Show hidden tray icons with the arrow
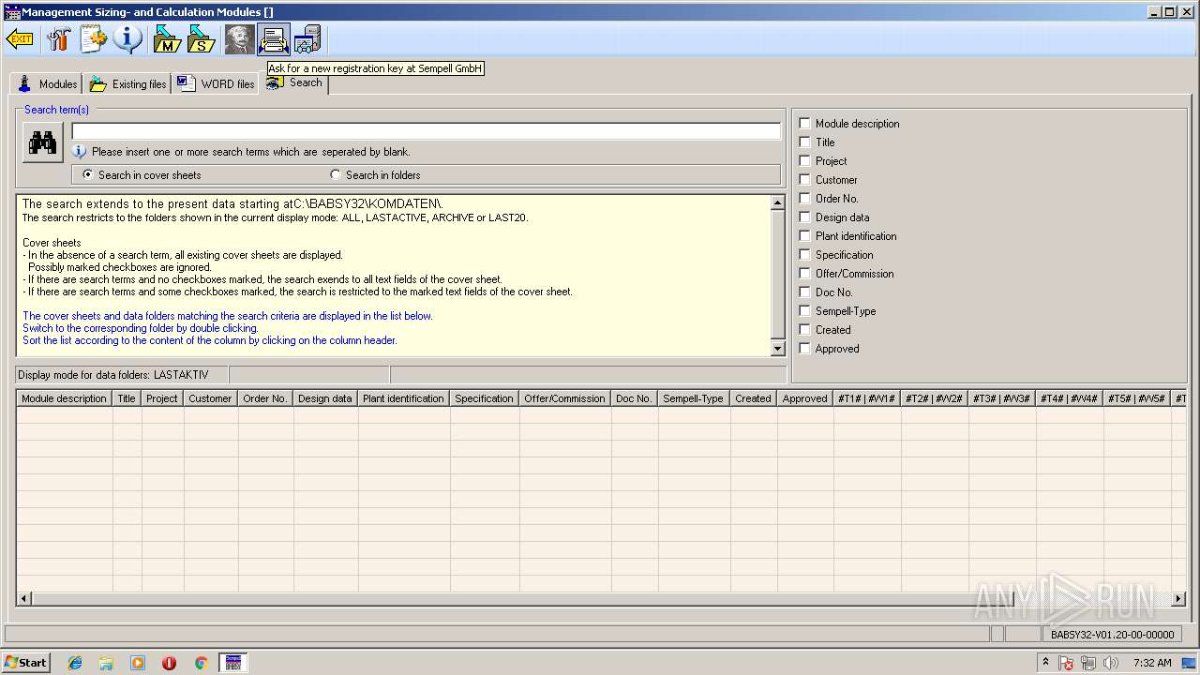The image size is (1200, 675). [1045, 663]
